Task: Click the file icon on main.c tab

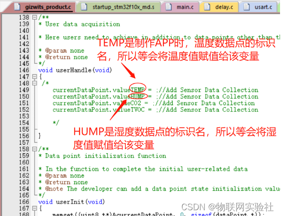Action: 169,7
